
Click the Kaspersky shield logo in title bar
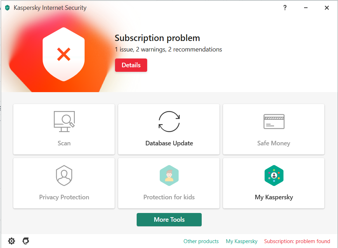7,8
